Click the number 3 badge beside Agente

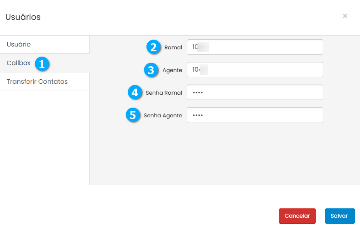tap(151, 70)
